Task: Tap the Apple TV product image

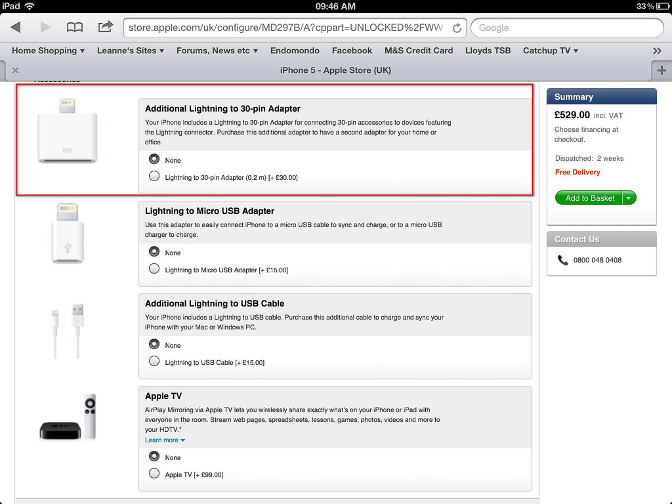Action: tap(68, 417)
